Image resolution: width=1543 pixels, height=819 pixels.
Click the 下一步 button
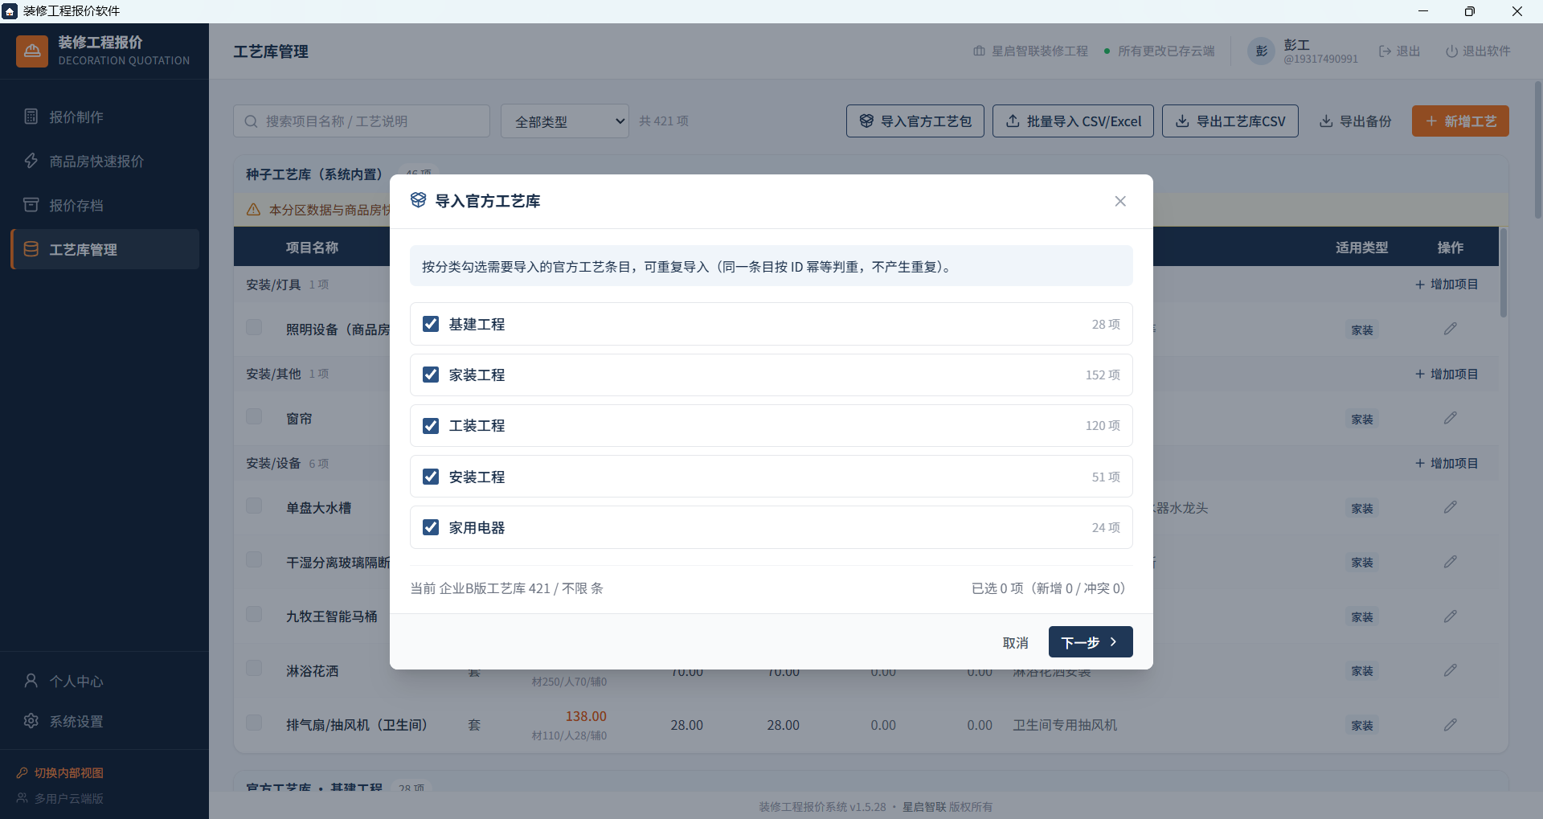click(1091, 642)
